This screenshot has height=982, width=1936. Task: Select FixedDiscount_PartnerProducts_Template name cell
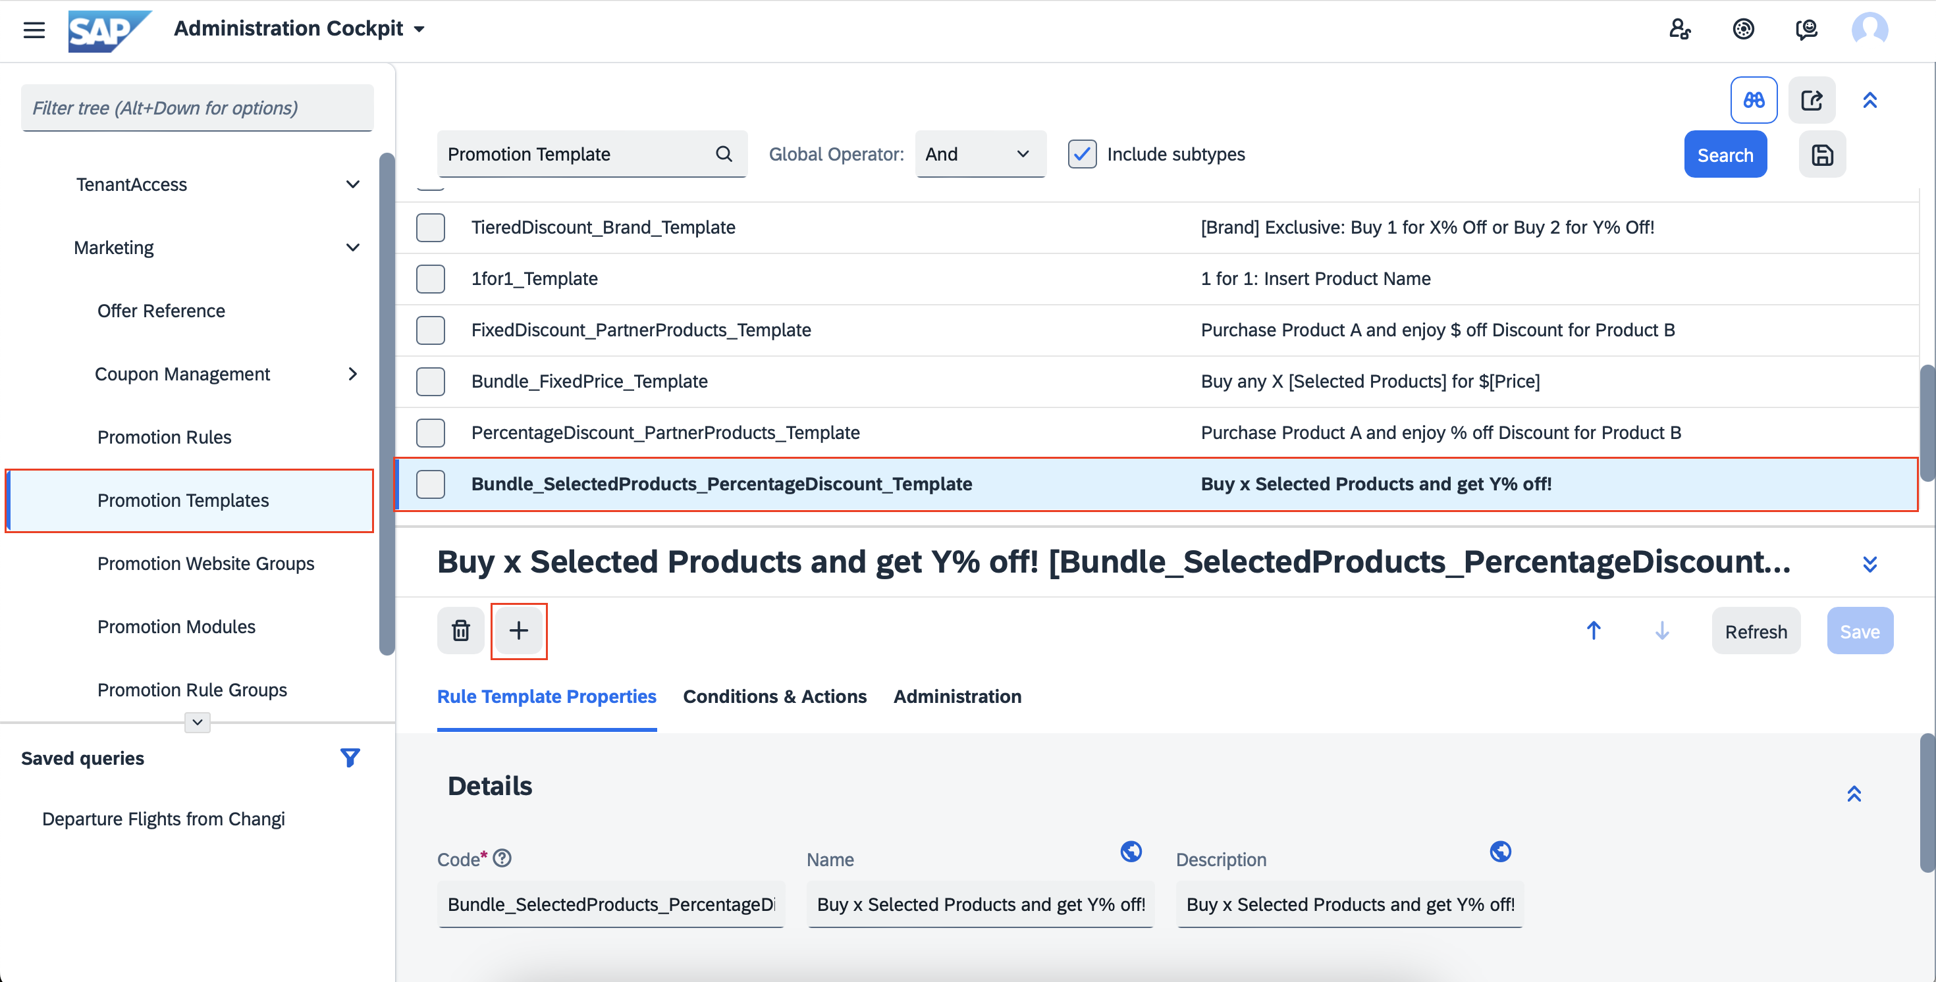[x=641, y=330]
